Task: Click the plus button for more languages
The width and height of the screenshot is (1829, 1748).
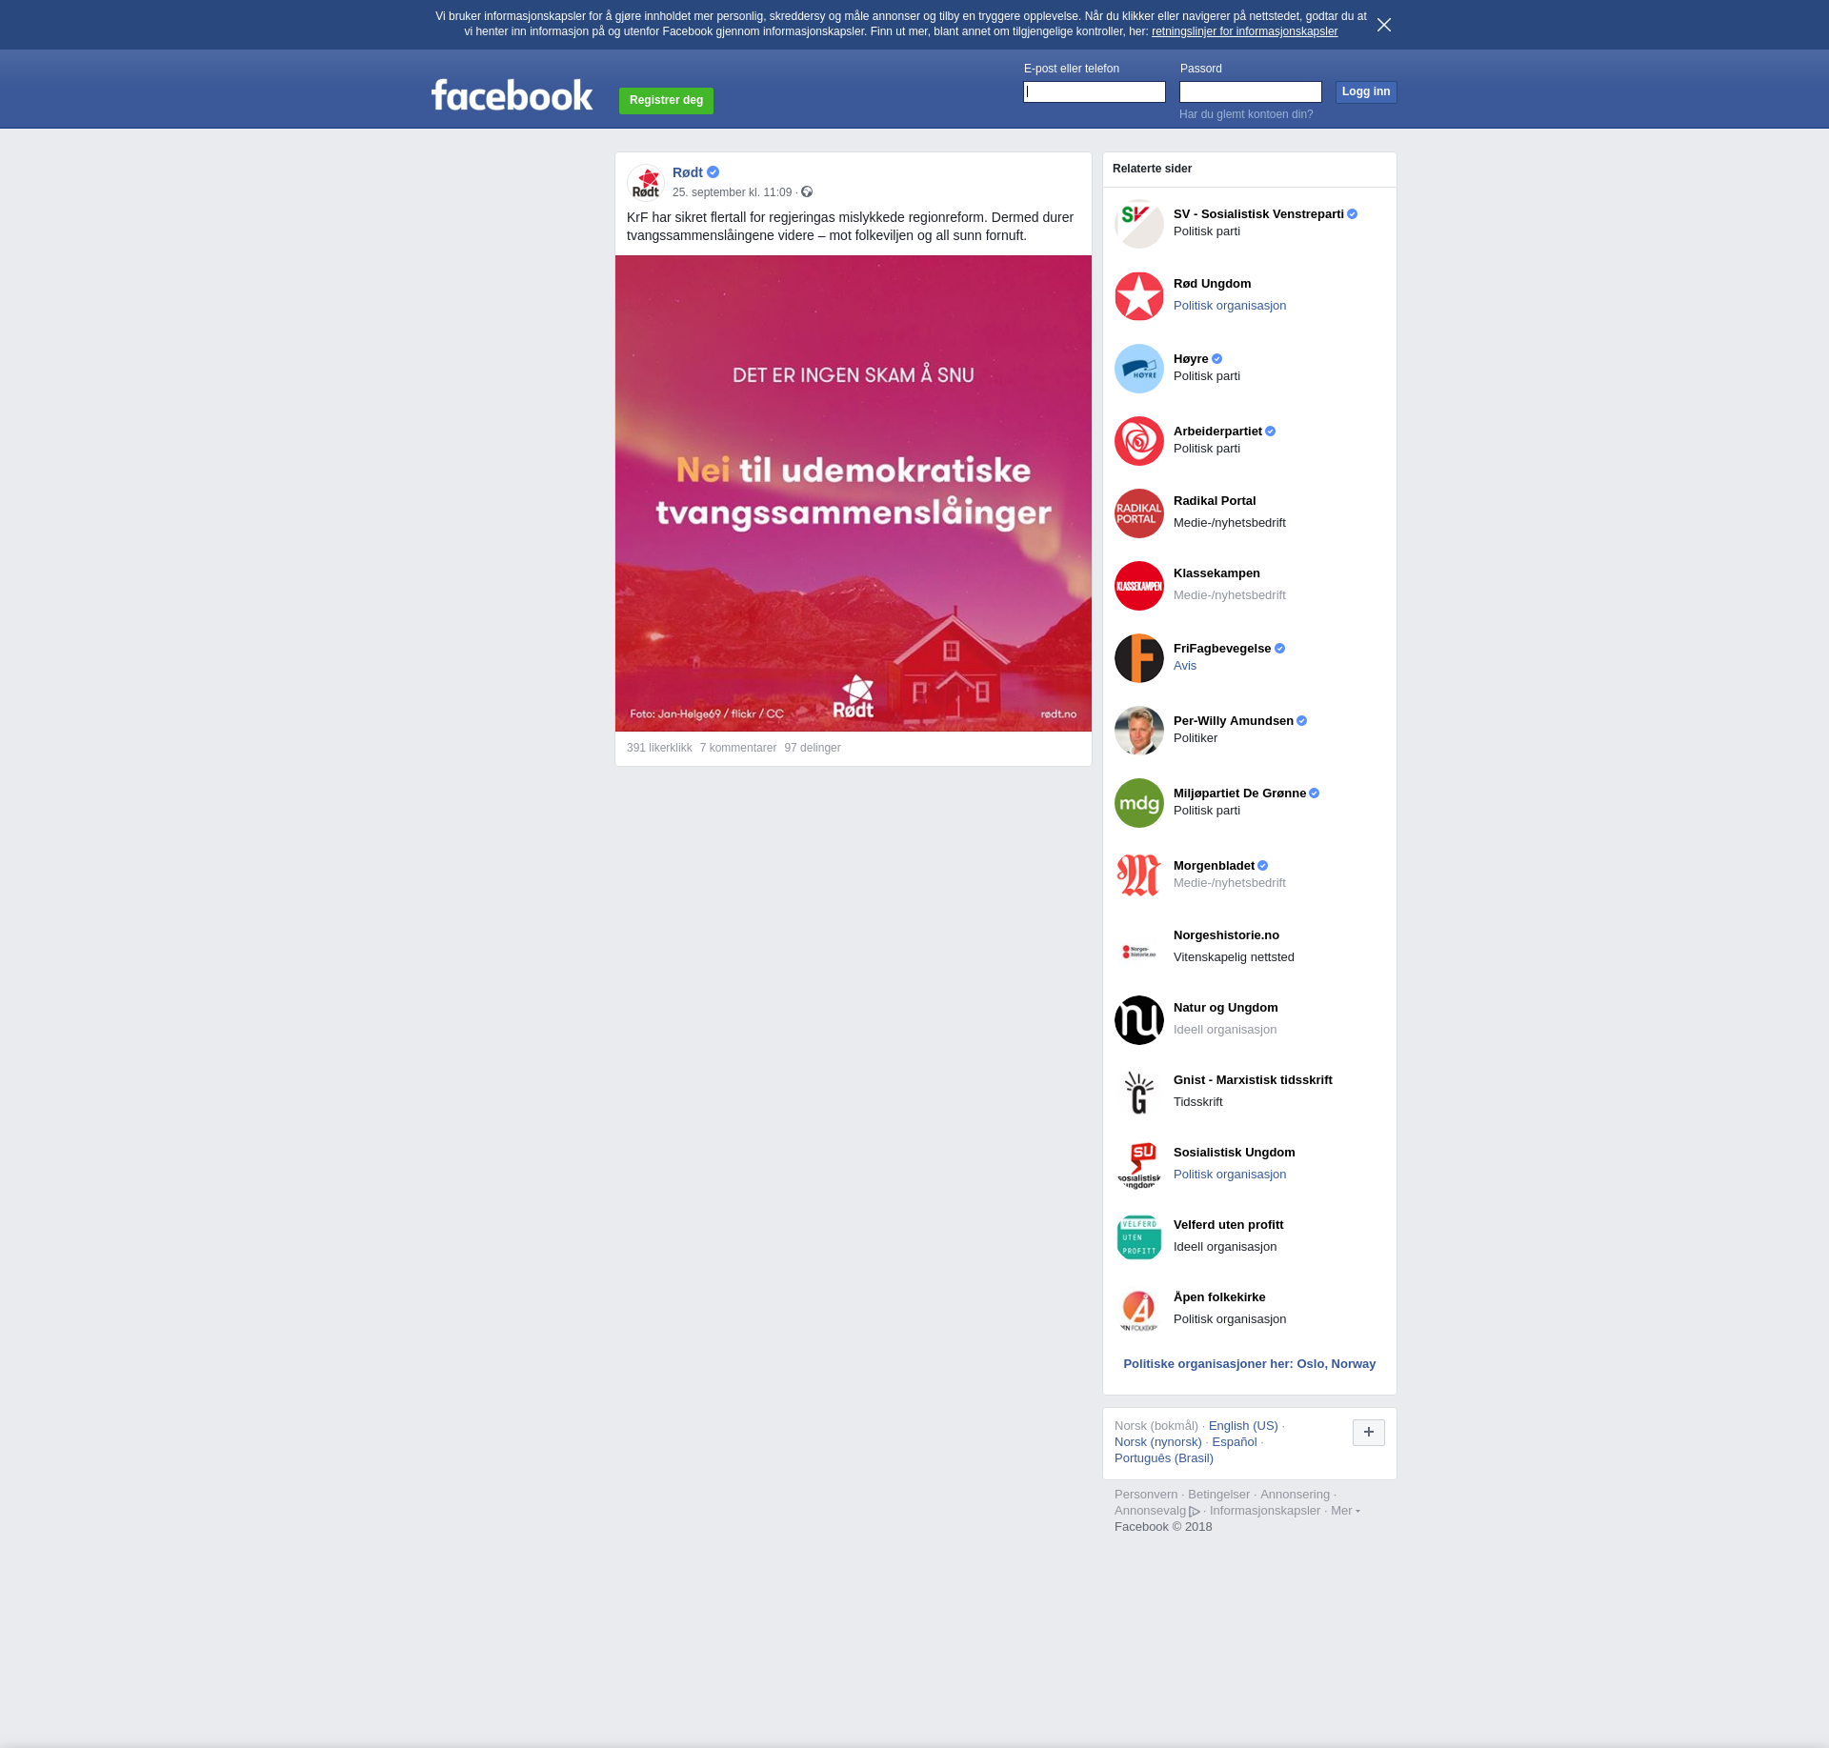Action: (1369, 1432)
